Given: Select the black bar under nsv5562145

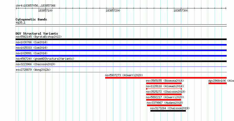Looking at the screenshot, I should 121,39.
